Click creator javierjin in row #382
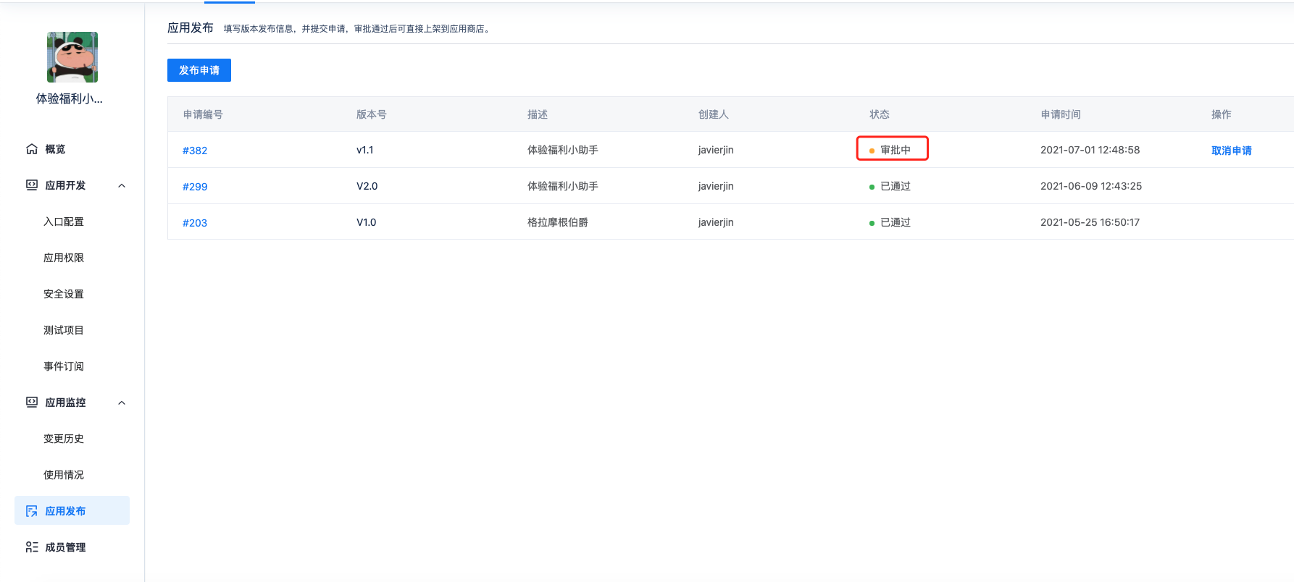 (716, 150)
